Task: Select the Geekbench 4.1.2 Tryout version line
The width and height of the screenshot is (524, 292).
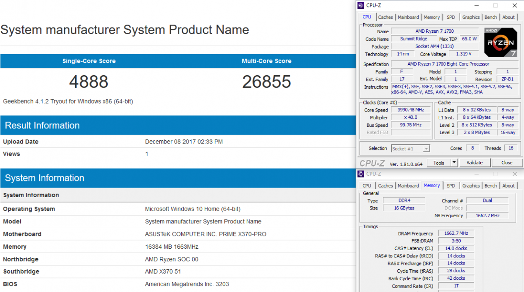Action: coord(68,101)
